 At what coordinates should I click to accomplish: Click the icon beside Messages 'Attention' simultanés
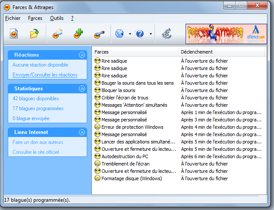(x=98, y=105)
